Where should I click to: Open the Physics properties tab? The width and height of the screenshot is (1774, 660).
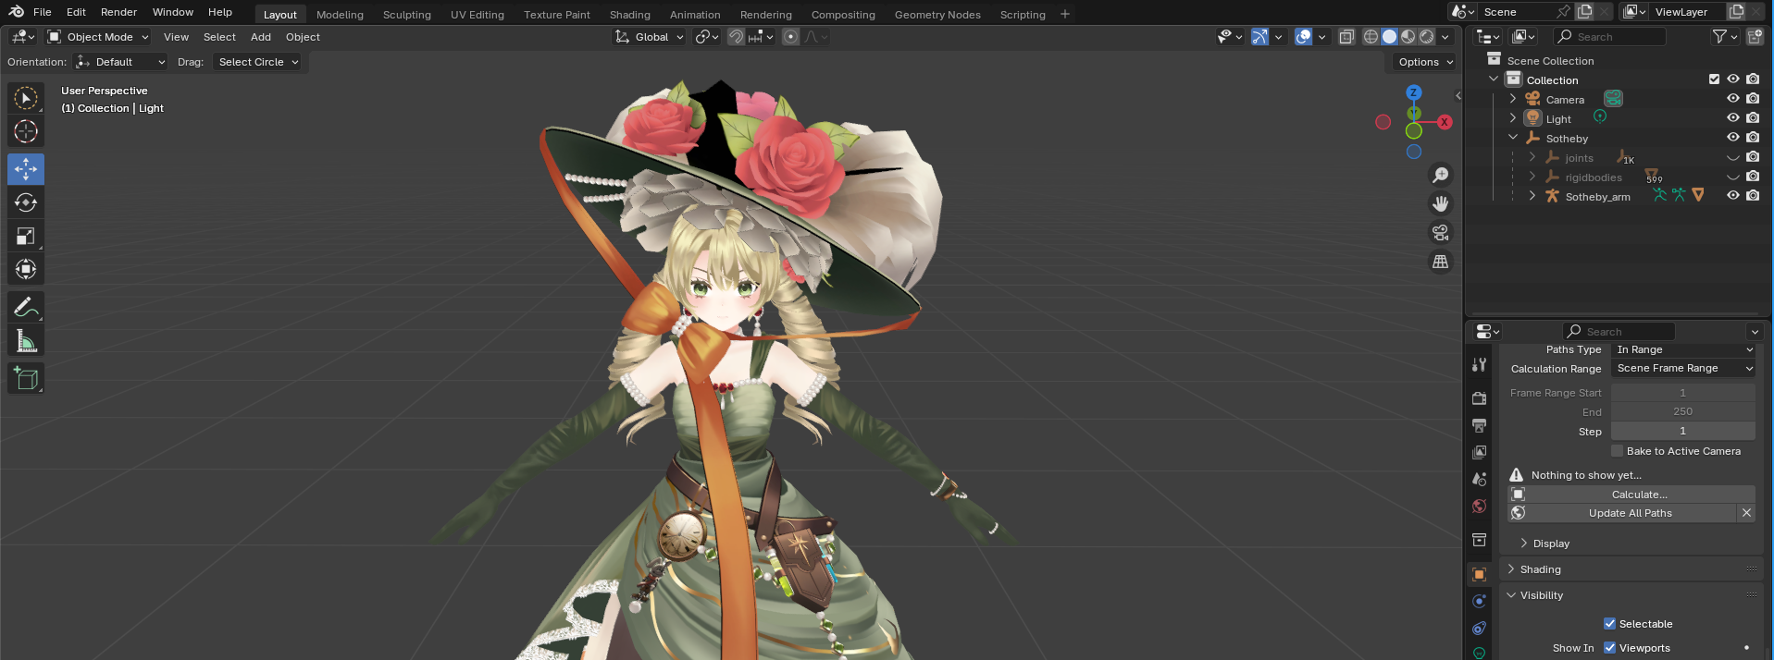(x=1479, y=601)
